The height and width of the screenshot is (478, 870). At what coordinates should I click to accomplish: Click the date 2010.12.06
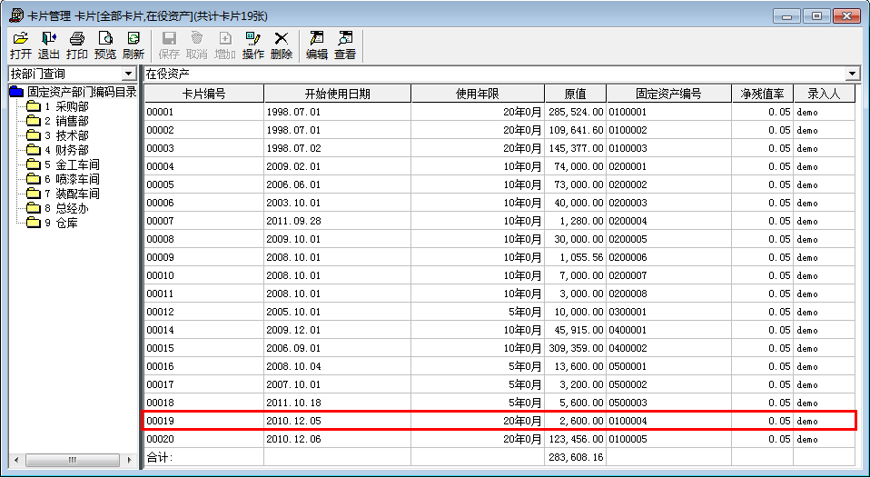[293, 439]
